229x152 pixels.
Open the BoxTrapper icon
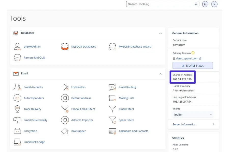pos(65,131)
